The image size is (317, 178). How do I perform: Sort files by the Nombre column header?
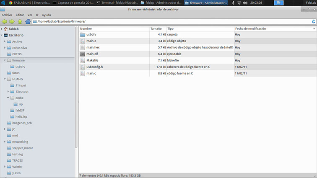coord(114,29)
